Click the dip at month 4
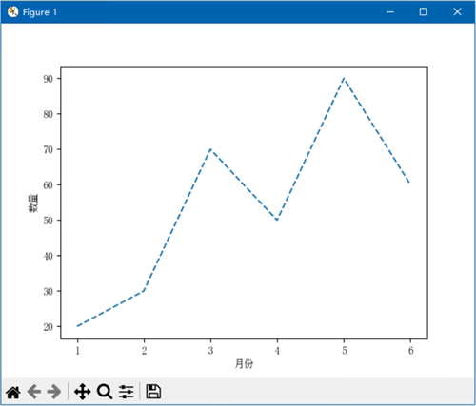This screenshot has height=406, width=476. click(x=277, y=220)
